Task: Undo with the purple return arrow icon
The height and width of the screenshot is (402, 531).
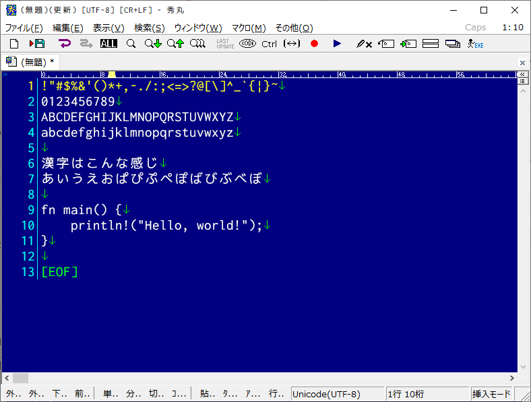Action: tap(64, 44)
